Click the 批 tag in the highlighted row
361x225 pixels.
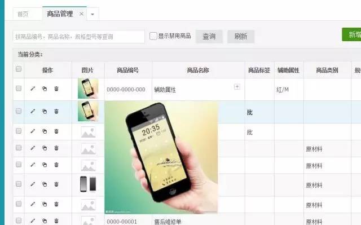click(250, 112)
